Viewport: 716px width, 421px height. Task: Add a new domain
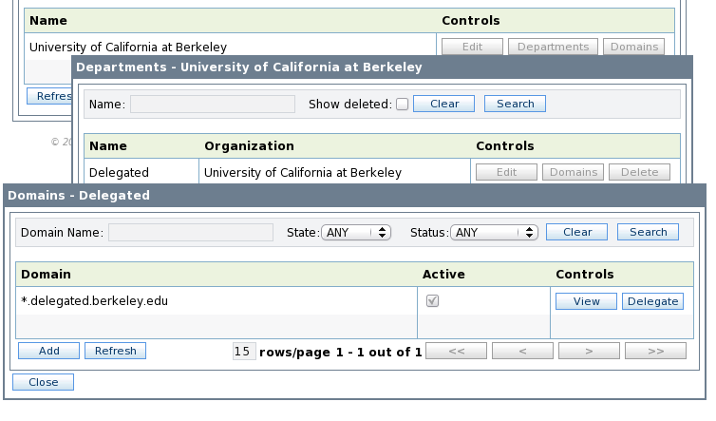click(48, 351)
